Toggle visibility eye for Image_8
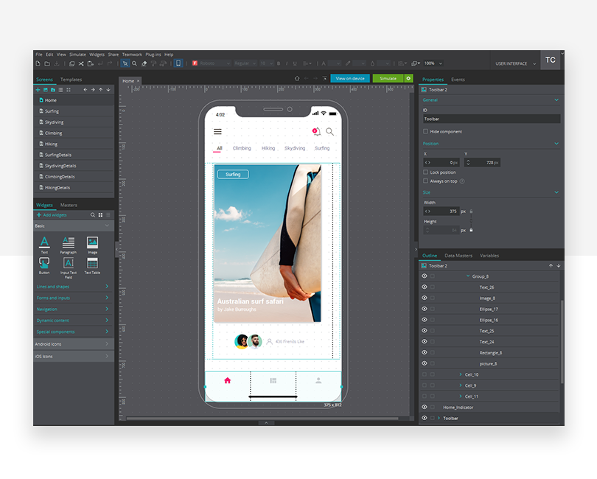This screenshot has width=597, height=479. coord(424,298)
